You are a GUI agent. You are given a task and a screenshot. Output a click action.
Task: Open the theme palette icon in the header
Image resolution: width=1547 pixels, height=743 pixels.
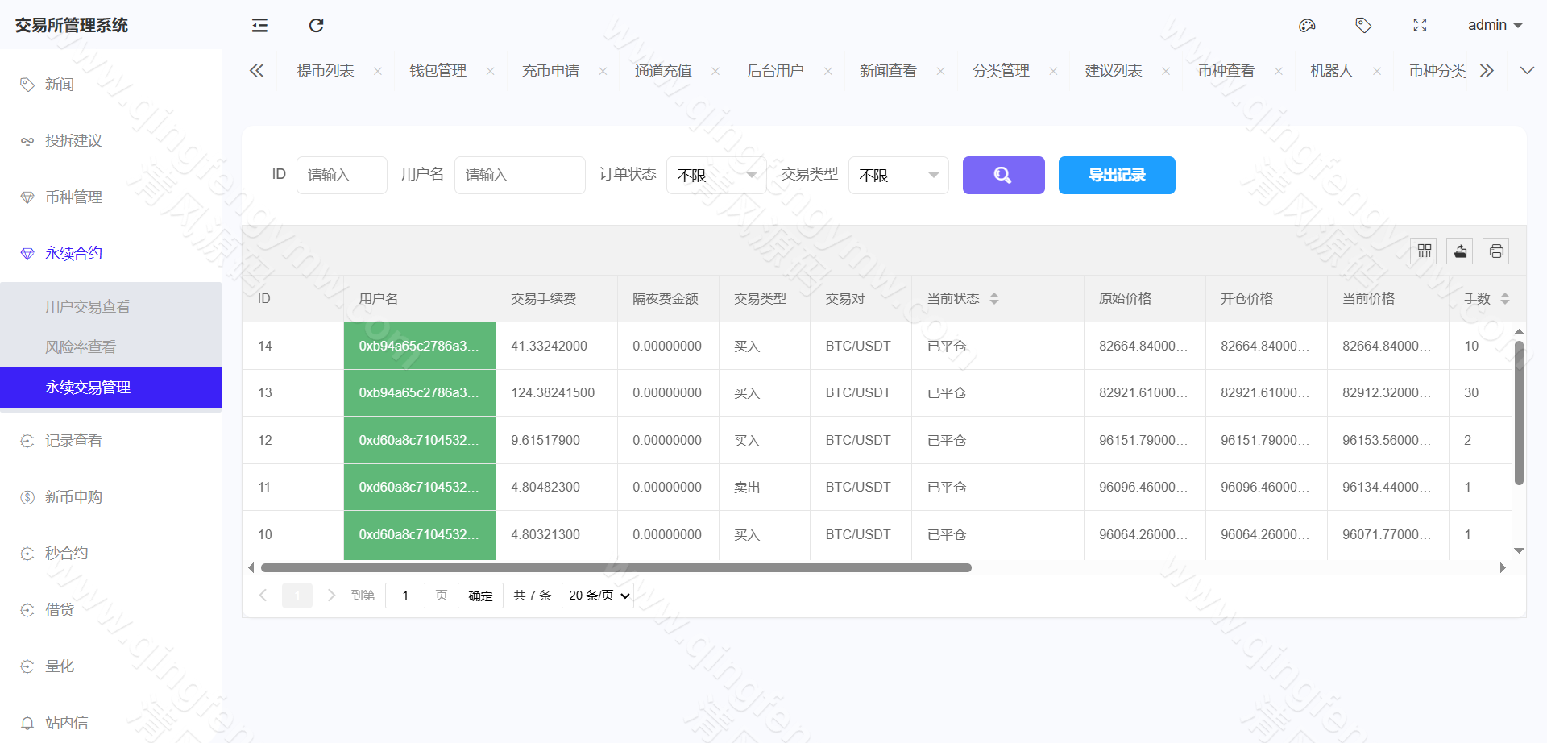pyautogui.click(x=1307, y=25)
